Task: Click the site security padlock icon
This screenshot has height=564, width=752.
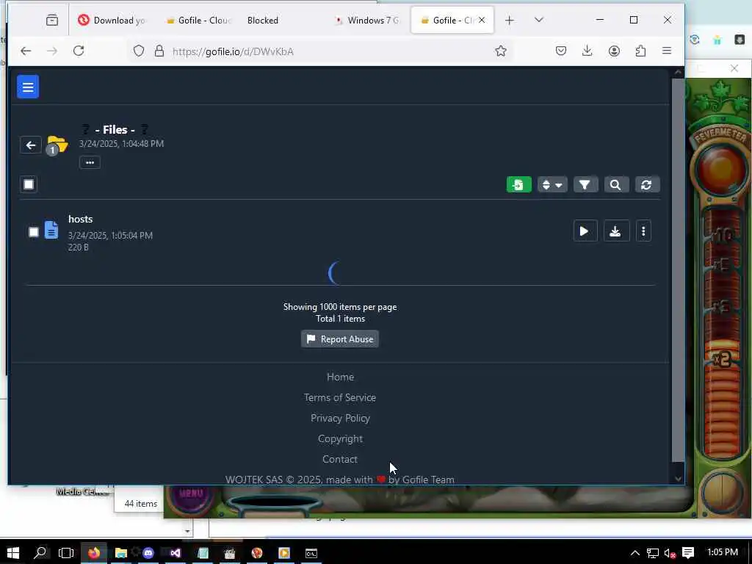Action: tap(159, 51)
